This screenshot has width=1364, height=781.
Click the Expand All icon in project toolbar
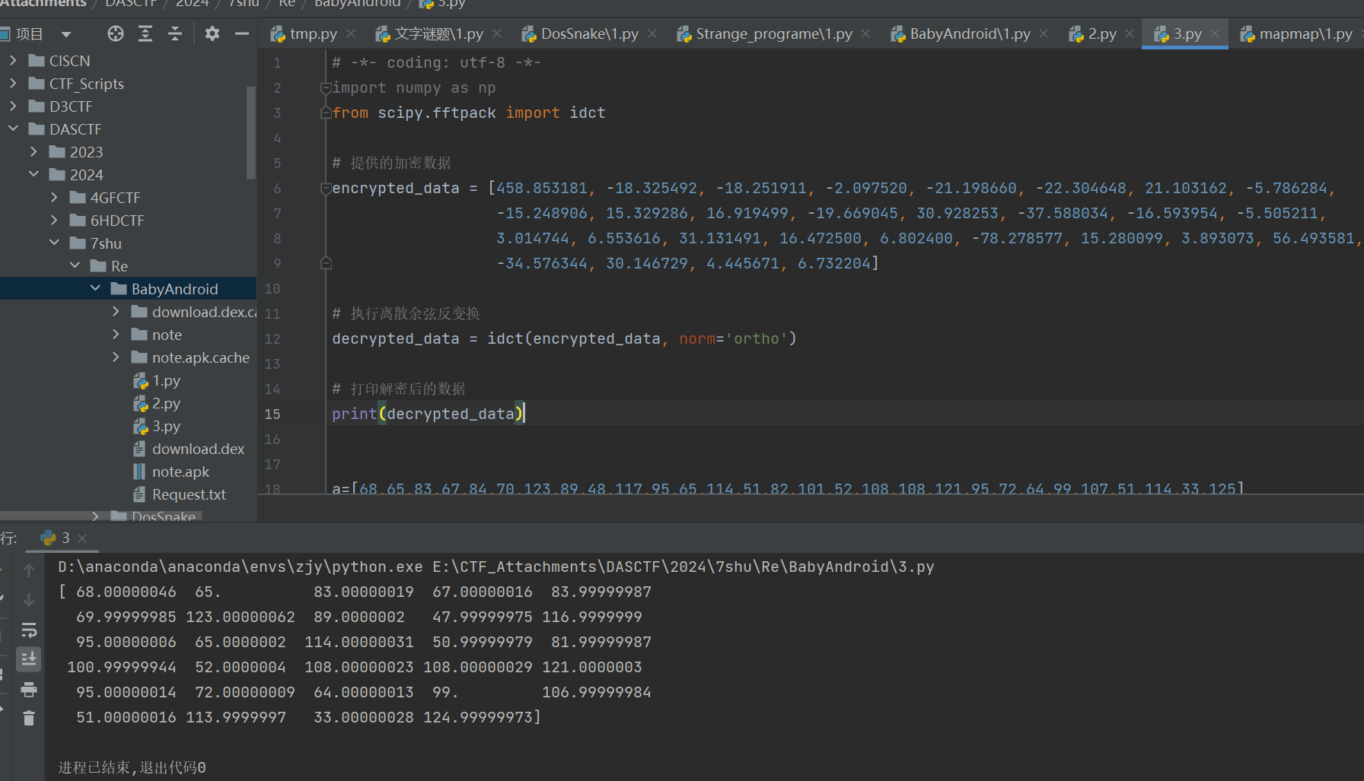[145, 33]
